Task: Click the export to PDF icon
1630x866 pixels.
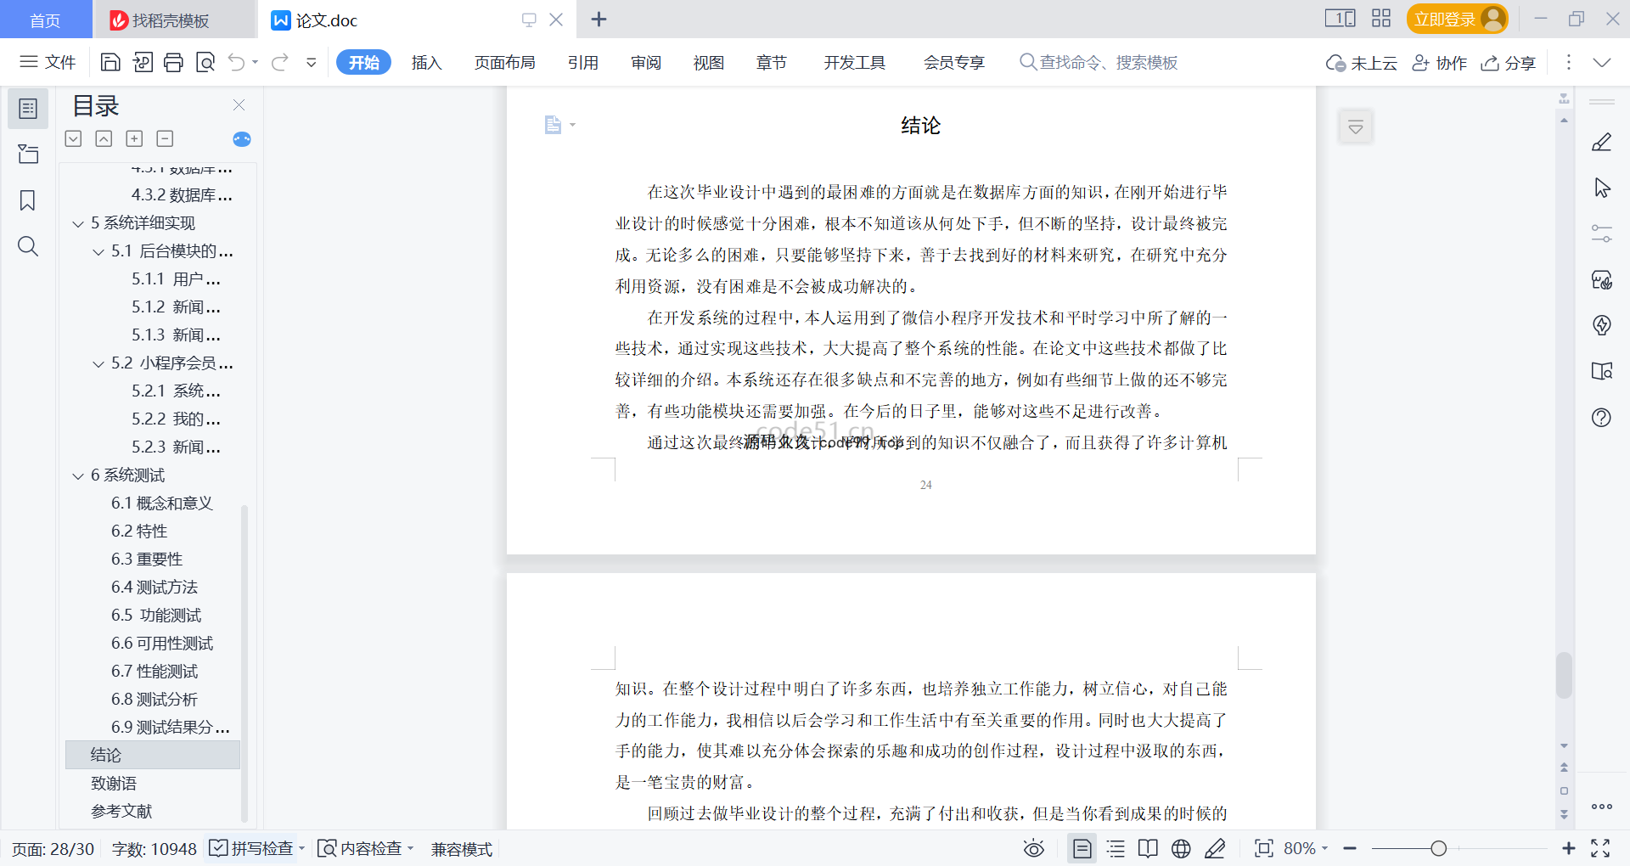Action: [143, 62]
